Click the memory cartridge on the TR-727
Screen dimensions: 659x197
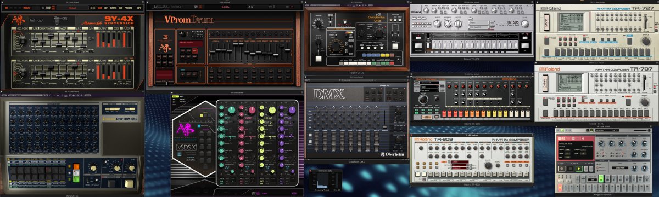(546, 22)
